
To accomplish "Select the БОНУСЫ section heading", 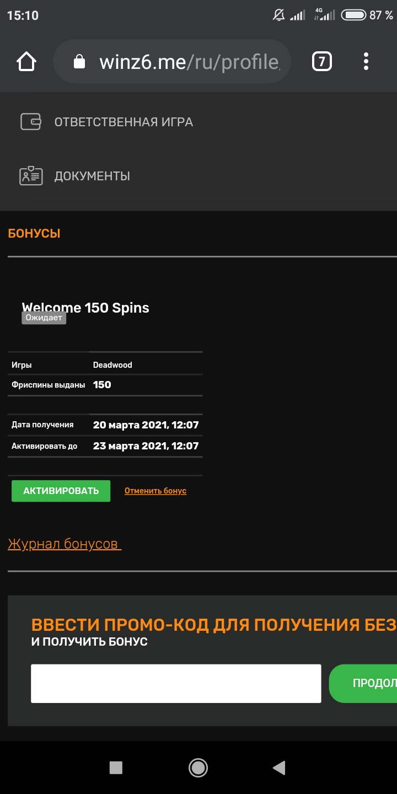I will click(34, 233).
